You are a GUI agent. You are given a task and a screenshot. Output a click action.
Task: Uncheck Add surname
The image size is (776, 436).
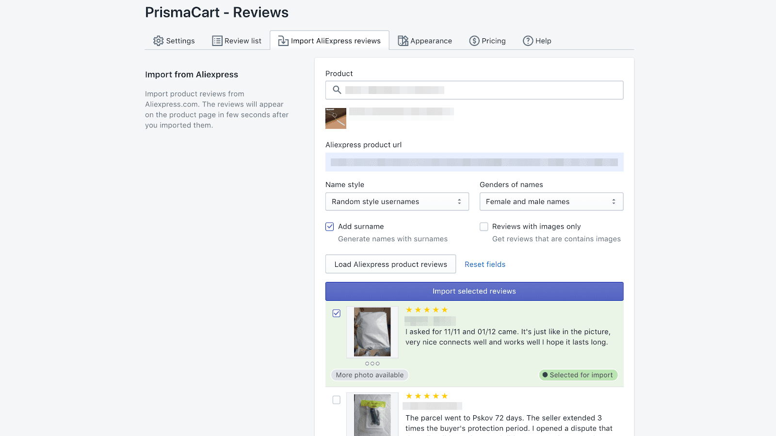point(329,226)
